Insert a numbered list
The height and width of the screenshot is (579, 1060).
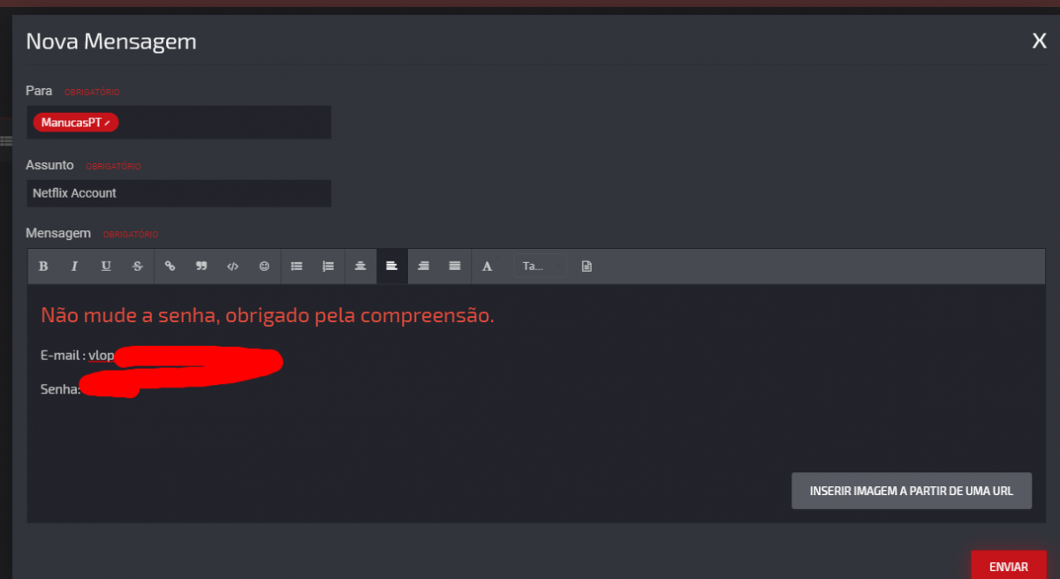(329, 266)
